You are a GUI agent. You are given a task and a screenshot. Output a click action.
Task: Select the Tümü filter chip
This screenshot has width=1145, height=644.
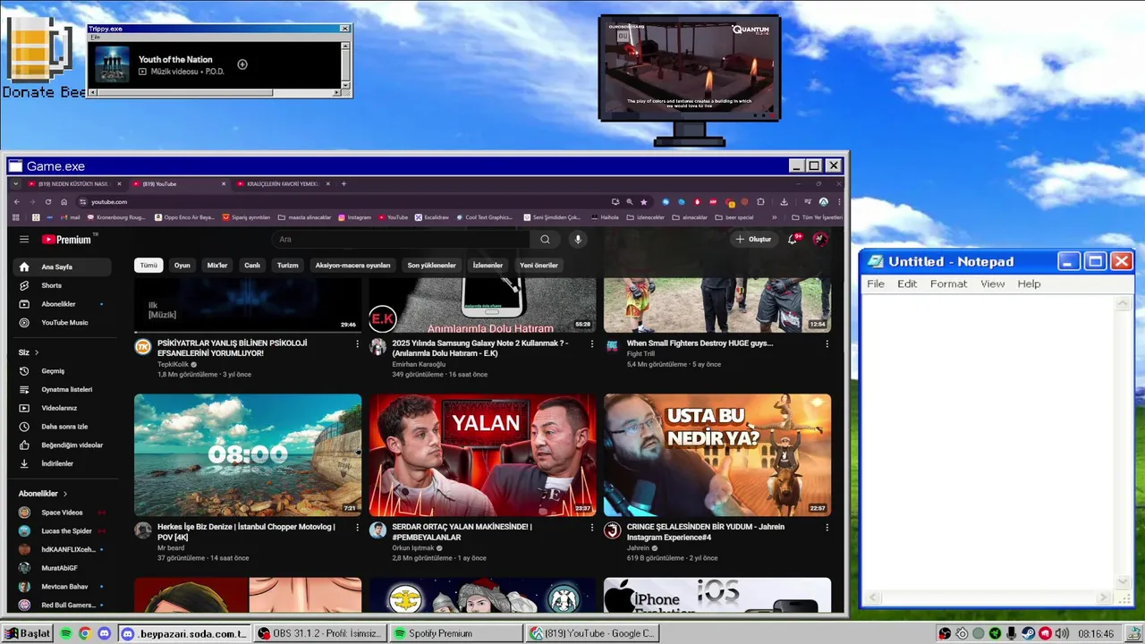tap(148, 266)
